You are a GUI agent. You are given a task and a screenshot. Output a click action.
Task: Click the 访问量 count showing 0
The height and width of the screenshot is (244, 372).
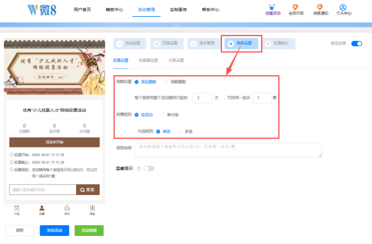point(85,126)
